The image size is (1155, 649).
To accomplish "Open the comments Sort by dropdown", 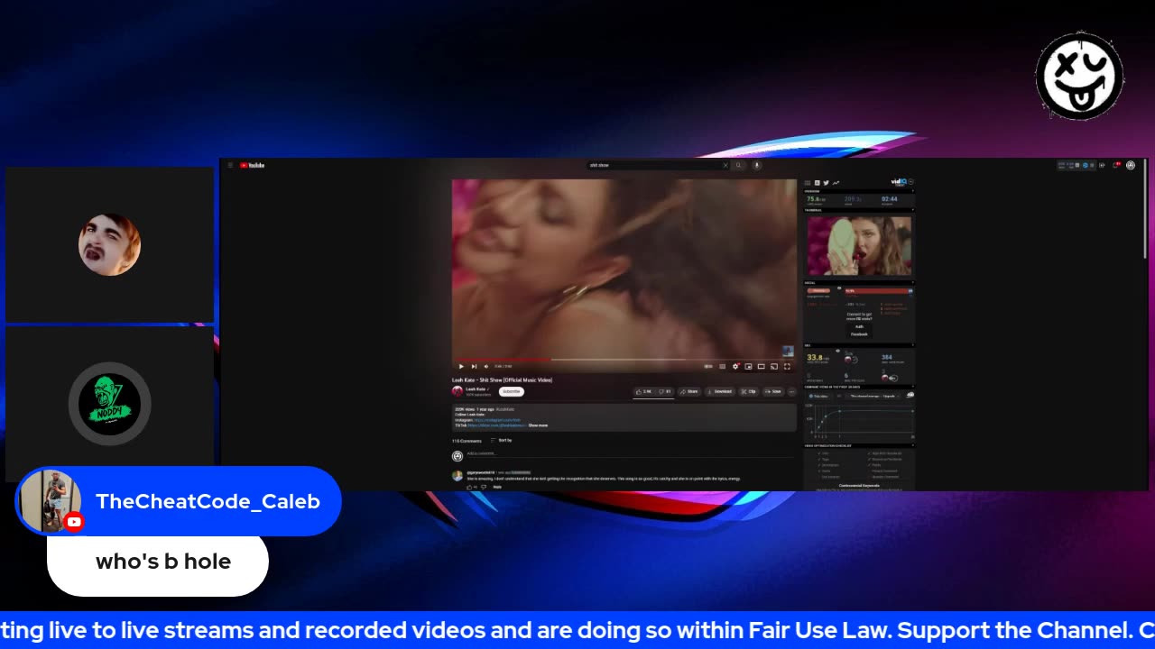I will click(x=502, y=440).
